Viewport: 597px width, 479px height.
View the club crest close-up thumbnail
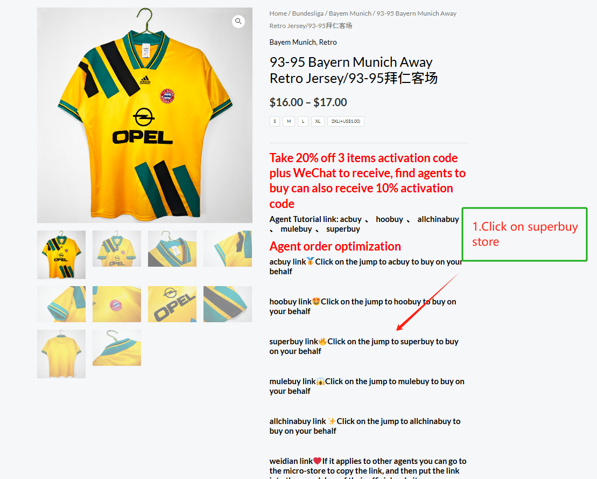[116, 304]
